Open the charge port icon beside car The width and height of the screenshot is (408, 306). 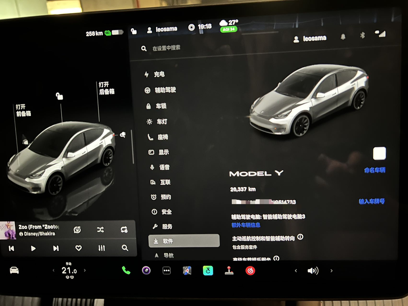(x=122, y=135)
